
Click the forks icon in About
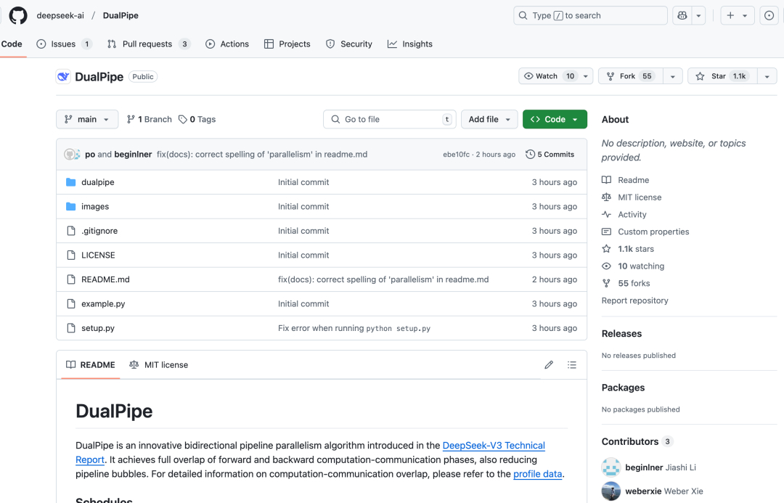[x=606, y=284]
